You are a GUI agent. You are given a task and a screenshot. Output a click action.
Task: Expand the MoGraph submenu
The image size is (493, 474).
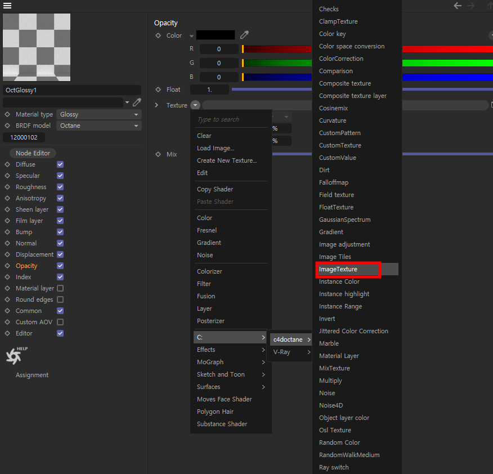pos(230,362)
